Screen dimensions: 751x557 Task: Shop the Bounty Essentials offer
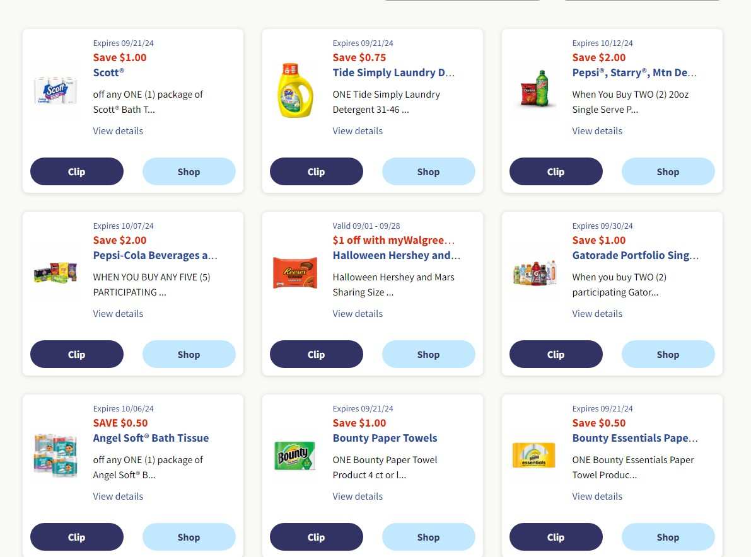pos(668,537)
